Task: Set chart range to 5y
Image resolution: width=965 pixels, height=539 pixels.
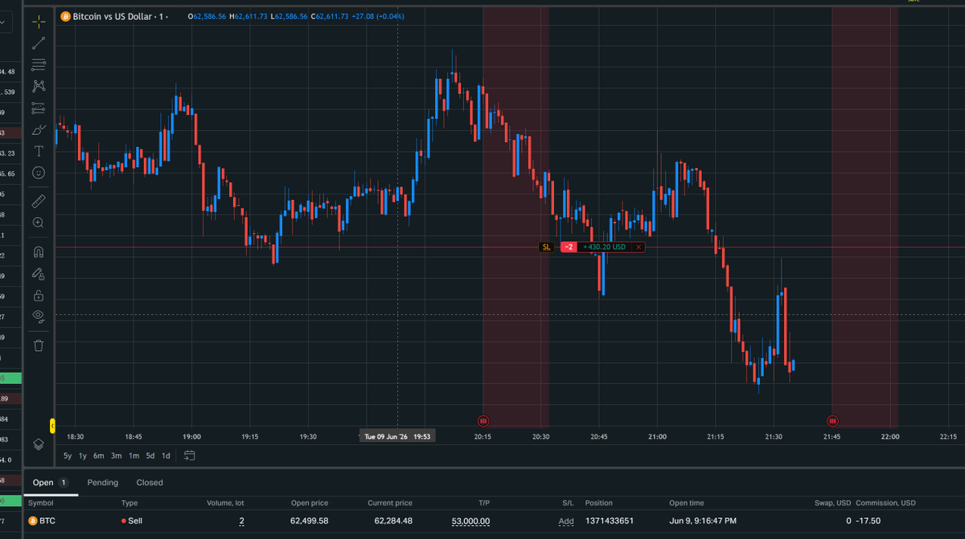Action: coord(68,455)
